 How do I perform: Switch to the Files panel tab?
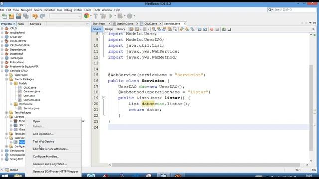(x=21, y=24)
